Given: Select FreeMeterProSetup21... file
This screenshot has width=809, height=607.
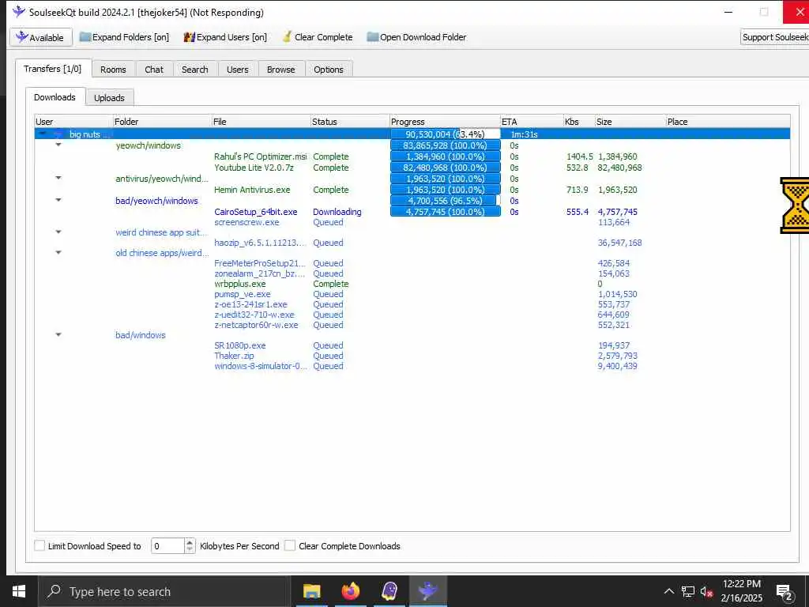Looking at the screenshot, I should pyautogui.click(x=260, y=263).
